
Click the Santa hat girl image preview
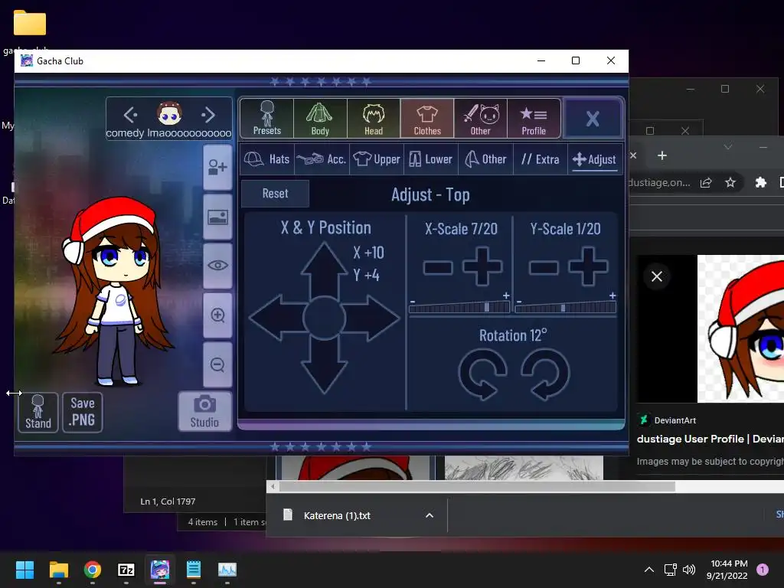[740, 328]
